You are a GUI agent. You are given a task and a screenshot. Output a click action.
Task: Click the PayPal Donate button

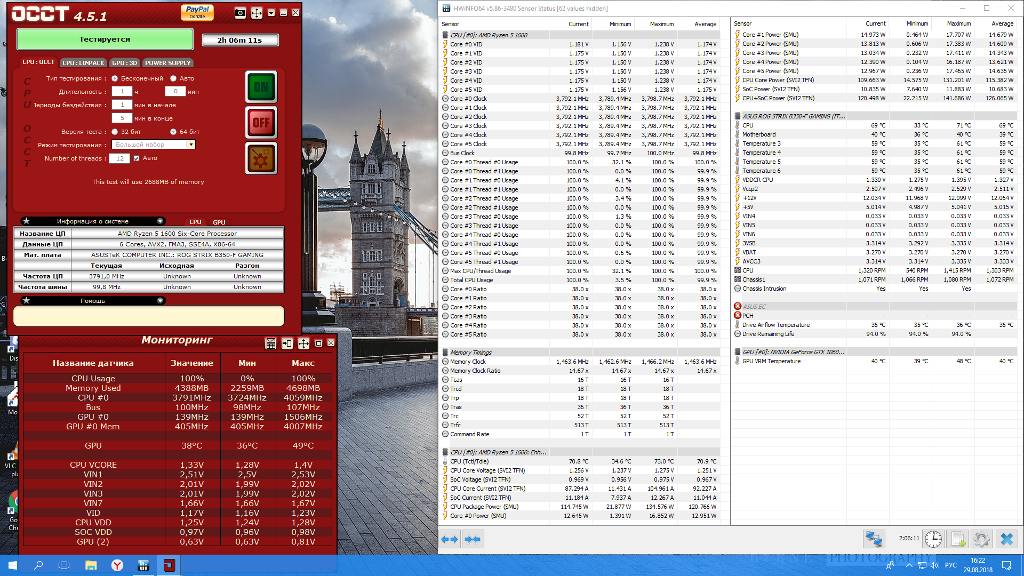197,12
